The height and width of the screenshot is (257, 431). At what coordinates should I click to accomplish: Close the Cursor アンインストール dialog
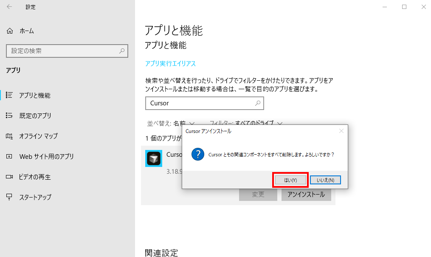(x=341, y=131)
